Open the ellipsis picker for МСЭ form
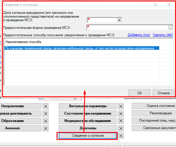This screenshot has height=147, width=176. tap(171, 27)
